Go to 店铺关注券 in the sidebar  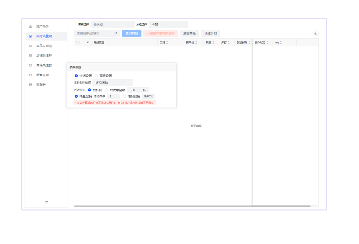(44, 56)
